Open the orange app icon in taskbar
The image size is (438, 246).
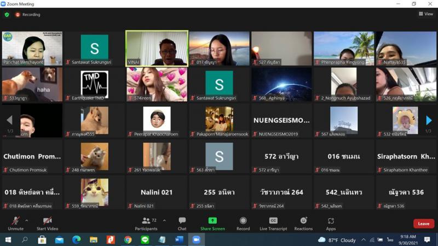(x=111, y=240)
